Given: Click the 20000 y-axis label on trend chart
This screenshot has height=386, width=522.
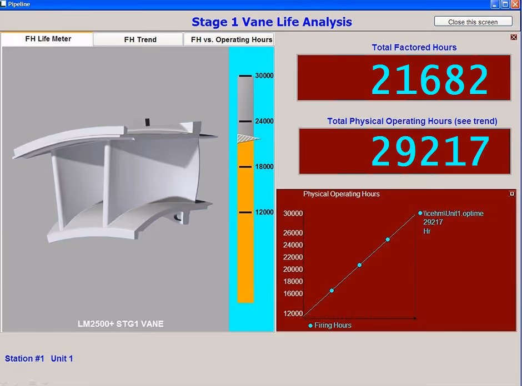Looking at the screenshot, I should [293, 270].
